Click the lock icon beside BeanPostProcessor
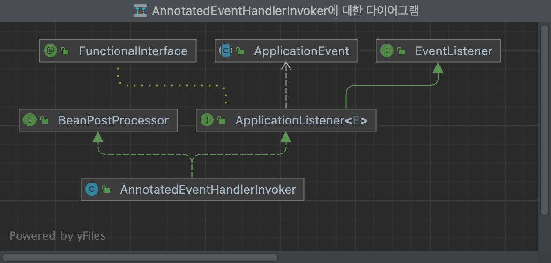 tap(44, 120)
